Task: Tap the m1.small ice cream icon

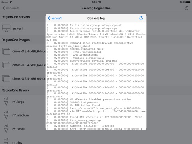Action: [x=6, y=129]
